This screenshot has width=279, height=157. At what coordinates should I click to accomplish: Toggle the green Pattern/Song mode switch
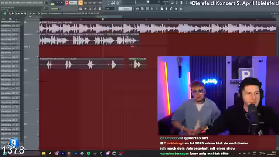click(x=52, y=3)
